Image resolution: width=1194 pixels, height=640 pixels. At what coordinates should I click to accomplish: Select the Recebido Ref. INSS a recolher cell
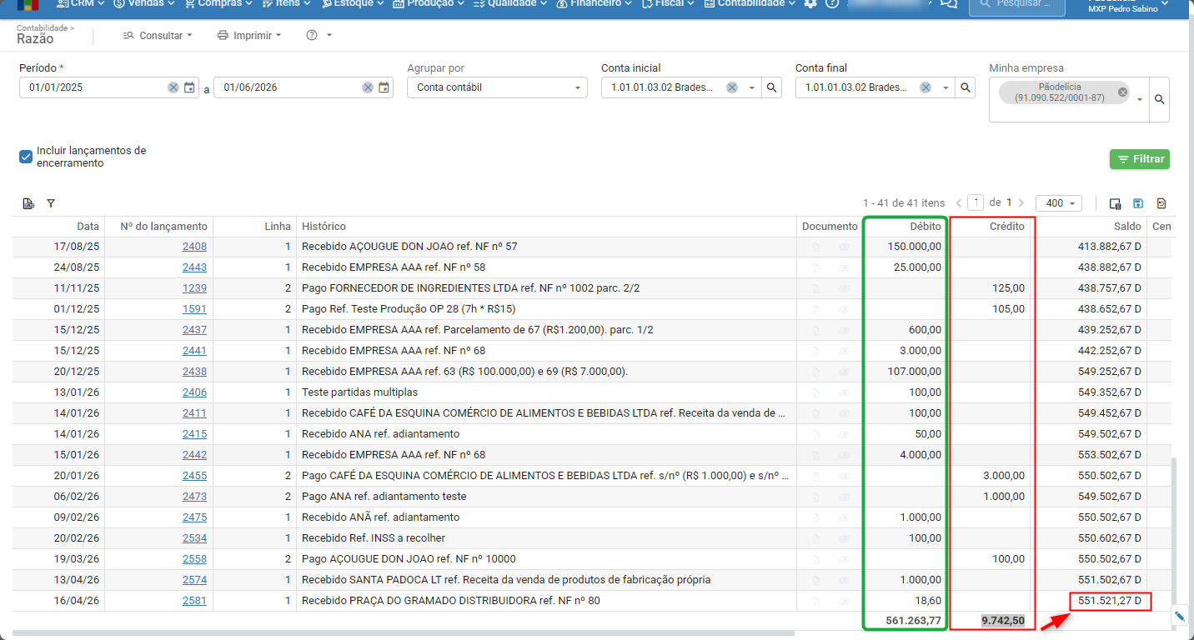click(546, 538)
